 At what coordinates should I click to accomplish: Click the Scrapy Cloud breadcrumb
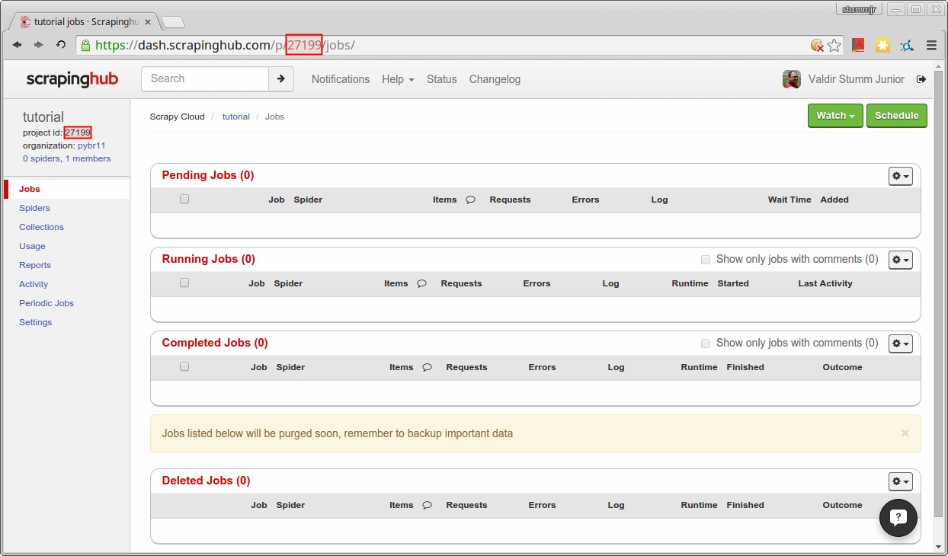tap(177, 117)
